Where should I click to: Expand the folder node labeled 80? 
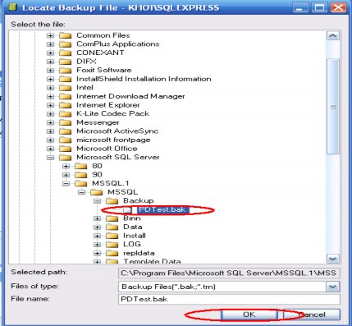point(66,166)
